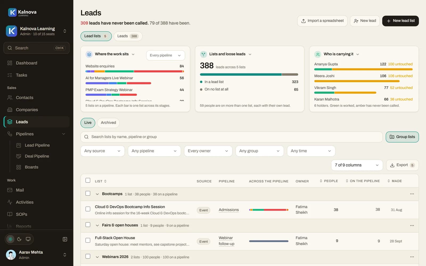Go to Dashboard in sidebar

(x=36, y=63)
